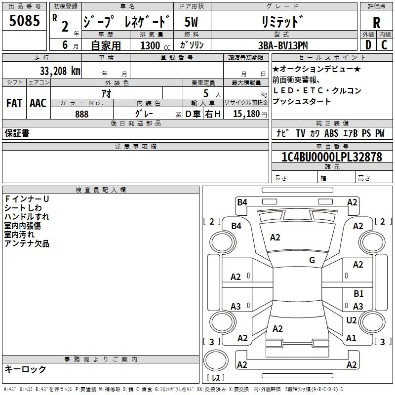Image resolution: width=395 pixels, height=395 pixels.
Task: Click the 保証書 later-shipped item
Action: [17, 133]
